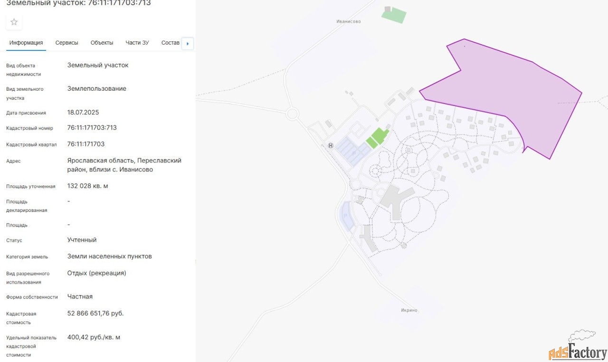
Task: Click cadastral number value 76:11:171703:713
Action: tap(92, 128)
